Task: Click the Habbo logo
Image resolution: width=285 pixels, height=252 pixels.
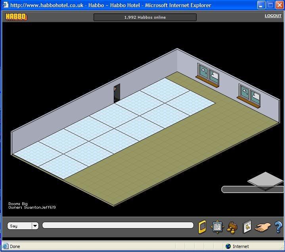Action: pos(16,17)
